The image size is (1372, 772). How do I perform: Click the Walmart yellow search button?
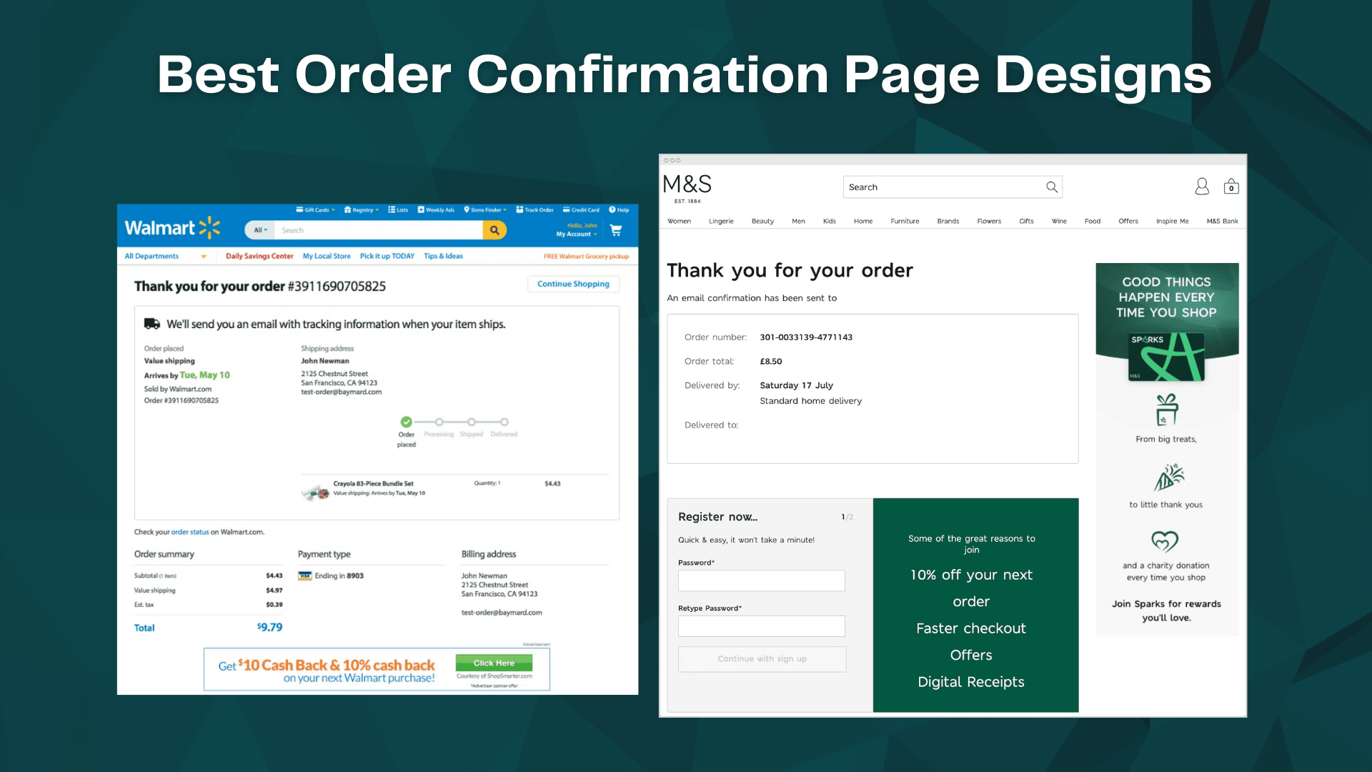(x=494, y=230)
